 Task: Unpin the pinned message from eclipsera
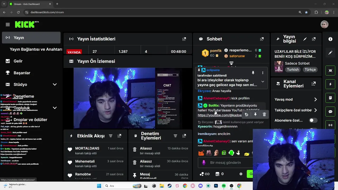[x=253, y=73]
